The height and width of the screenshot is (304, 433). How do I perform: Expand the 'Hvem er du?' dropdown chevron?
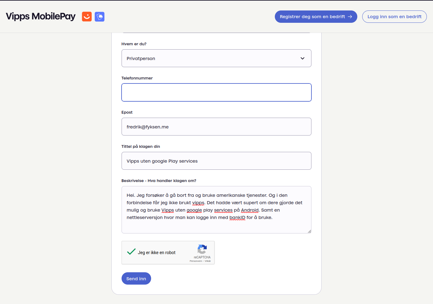(x=302, y=58)
